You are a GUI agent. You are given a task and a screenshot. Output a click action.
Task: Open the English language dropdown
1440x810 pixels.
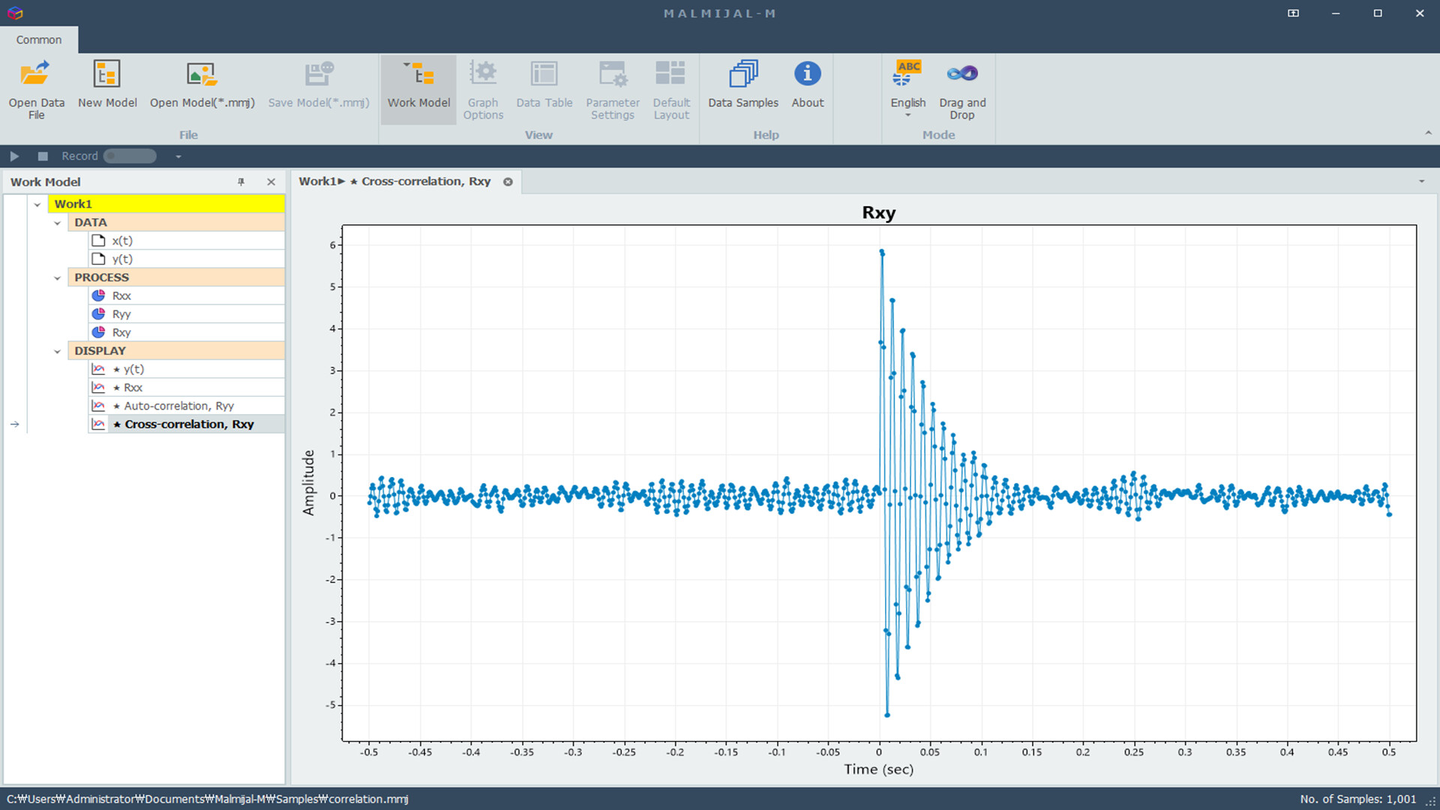(907, 115)
